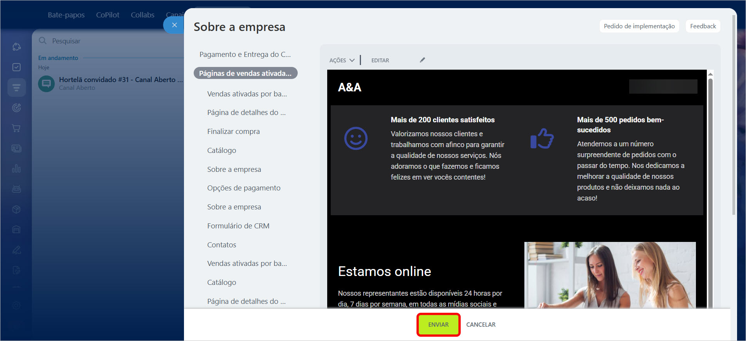This screenshot has height=341, width=746.
Task: Select 'Páginas de vendas ativada...' template group
Action: pos(245,73)
